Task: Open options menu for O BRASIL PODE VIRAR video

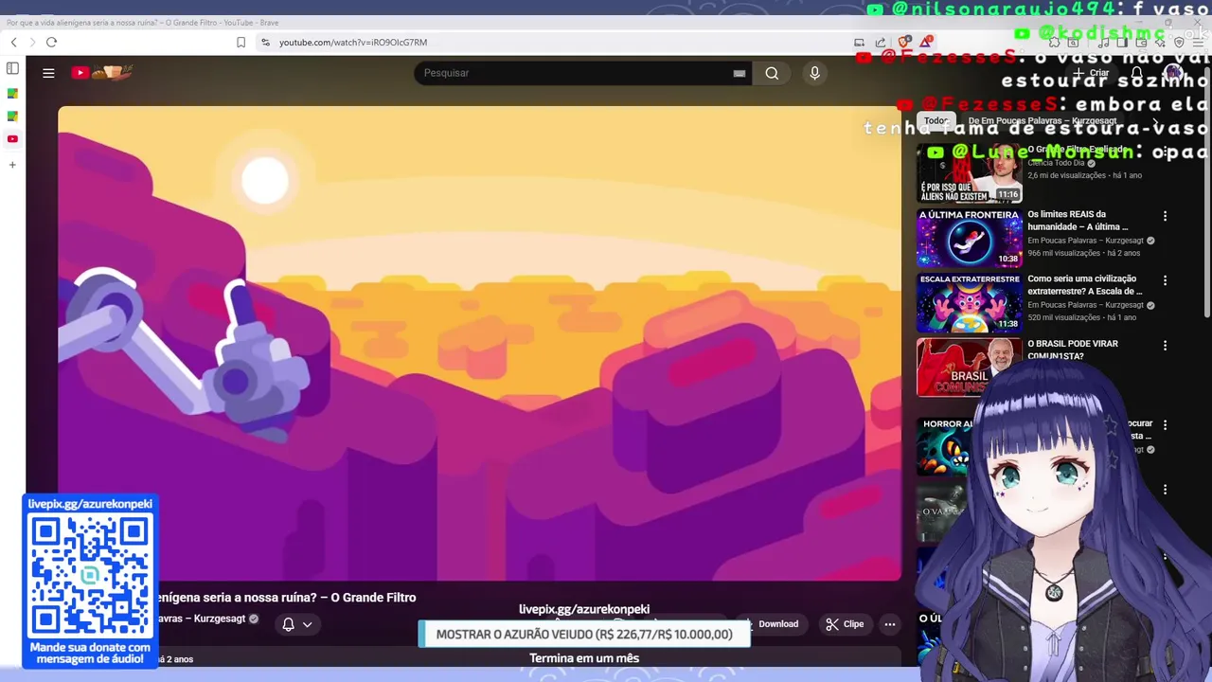Action: coord(1165,346)
